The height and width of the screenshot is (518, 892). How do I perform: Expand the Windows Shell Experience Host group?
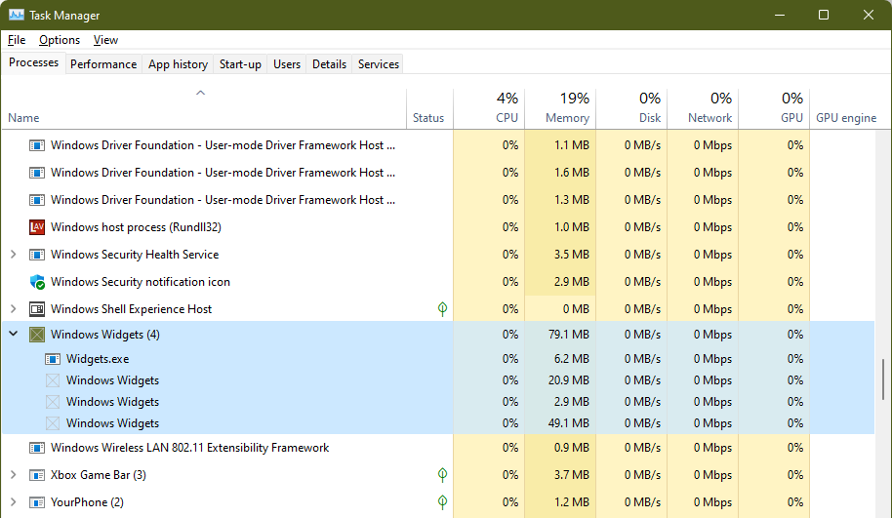pos(13,309)
